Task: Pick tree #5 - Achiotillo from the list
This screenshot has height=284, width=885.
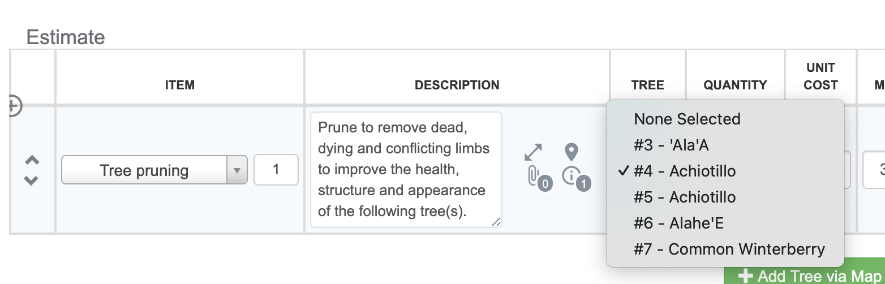Action: (685, 197)
